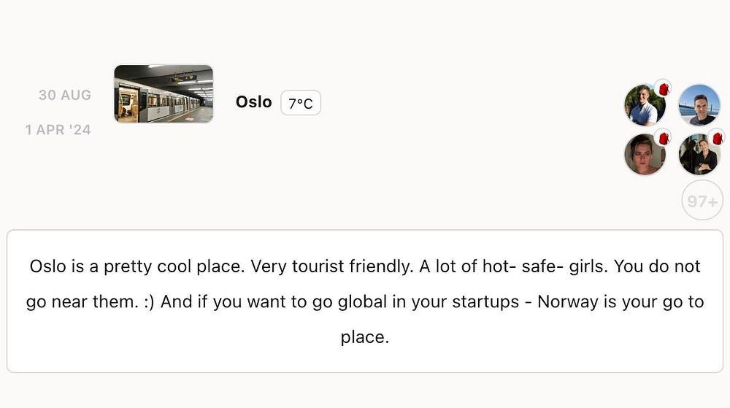This screenshot has width=730, height=408.
Task: Click the 30 AUG date label
Action: pos(65,95)
